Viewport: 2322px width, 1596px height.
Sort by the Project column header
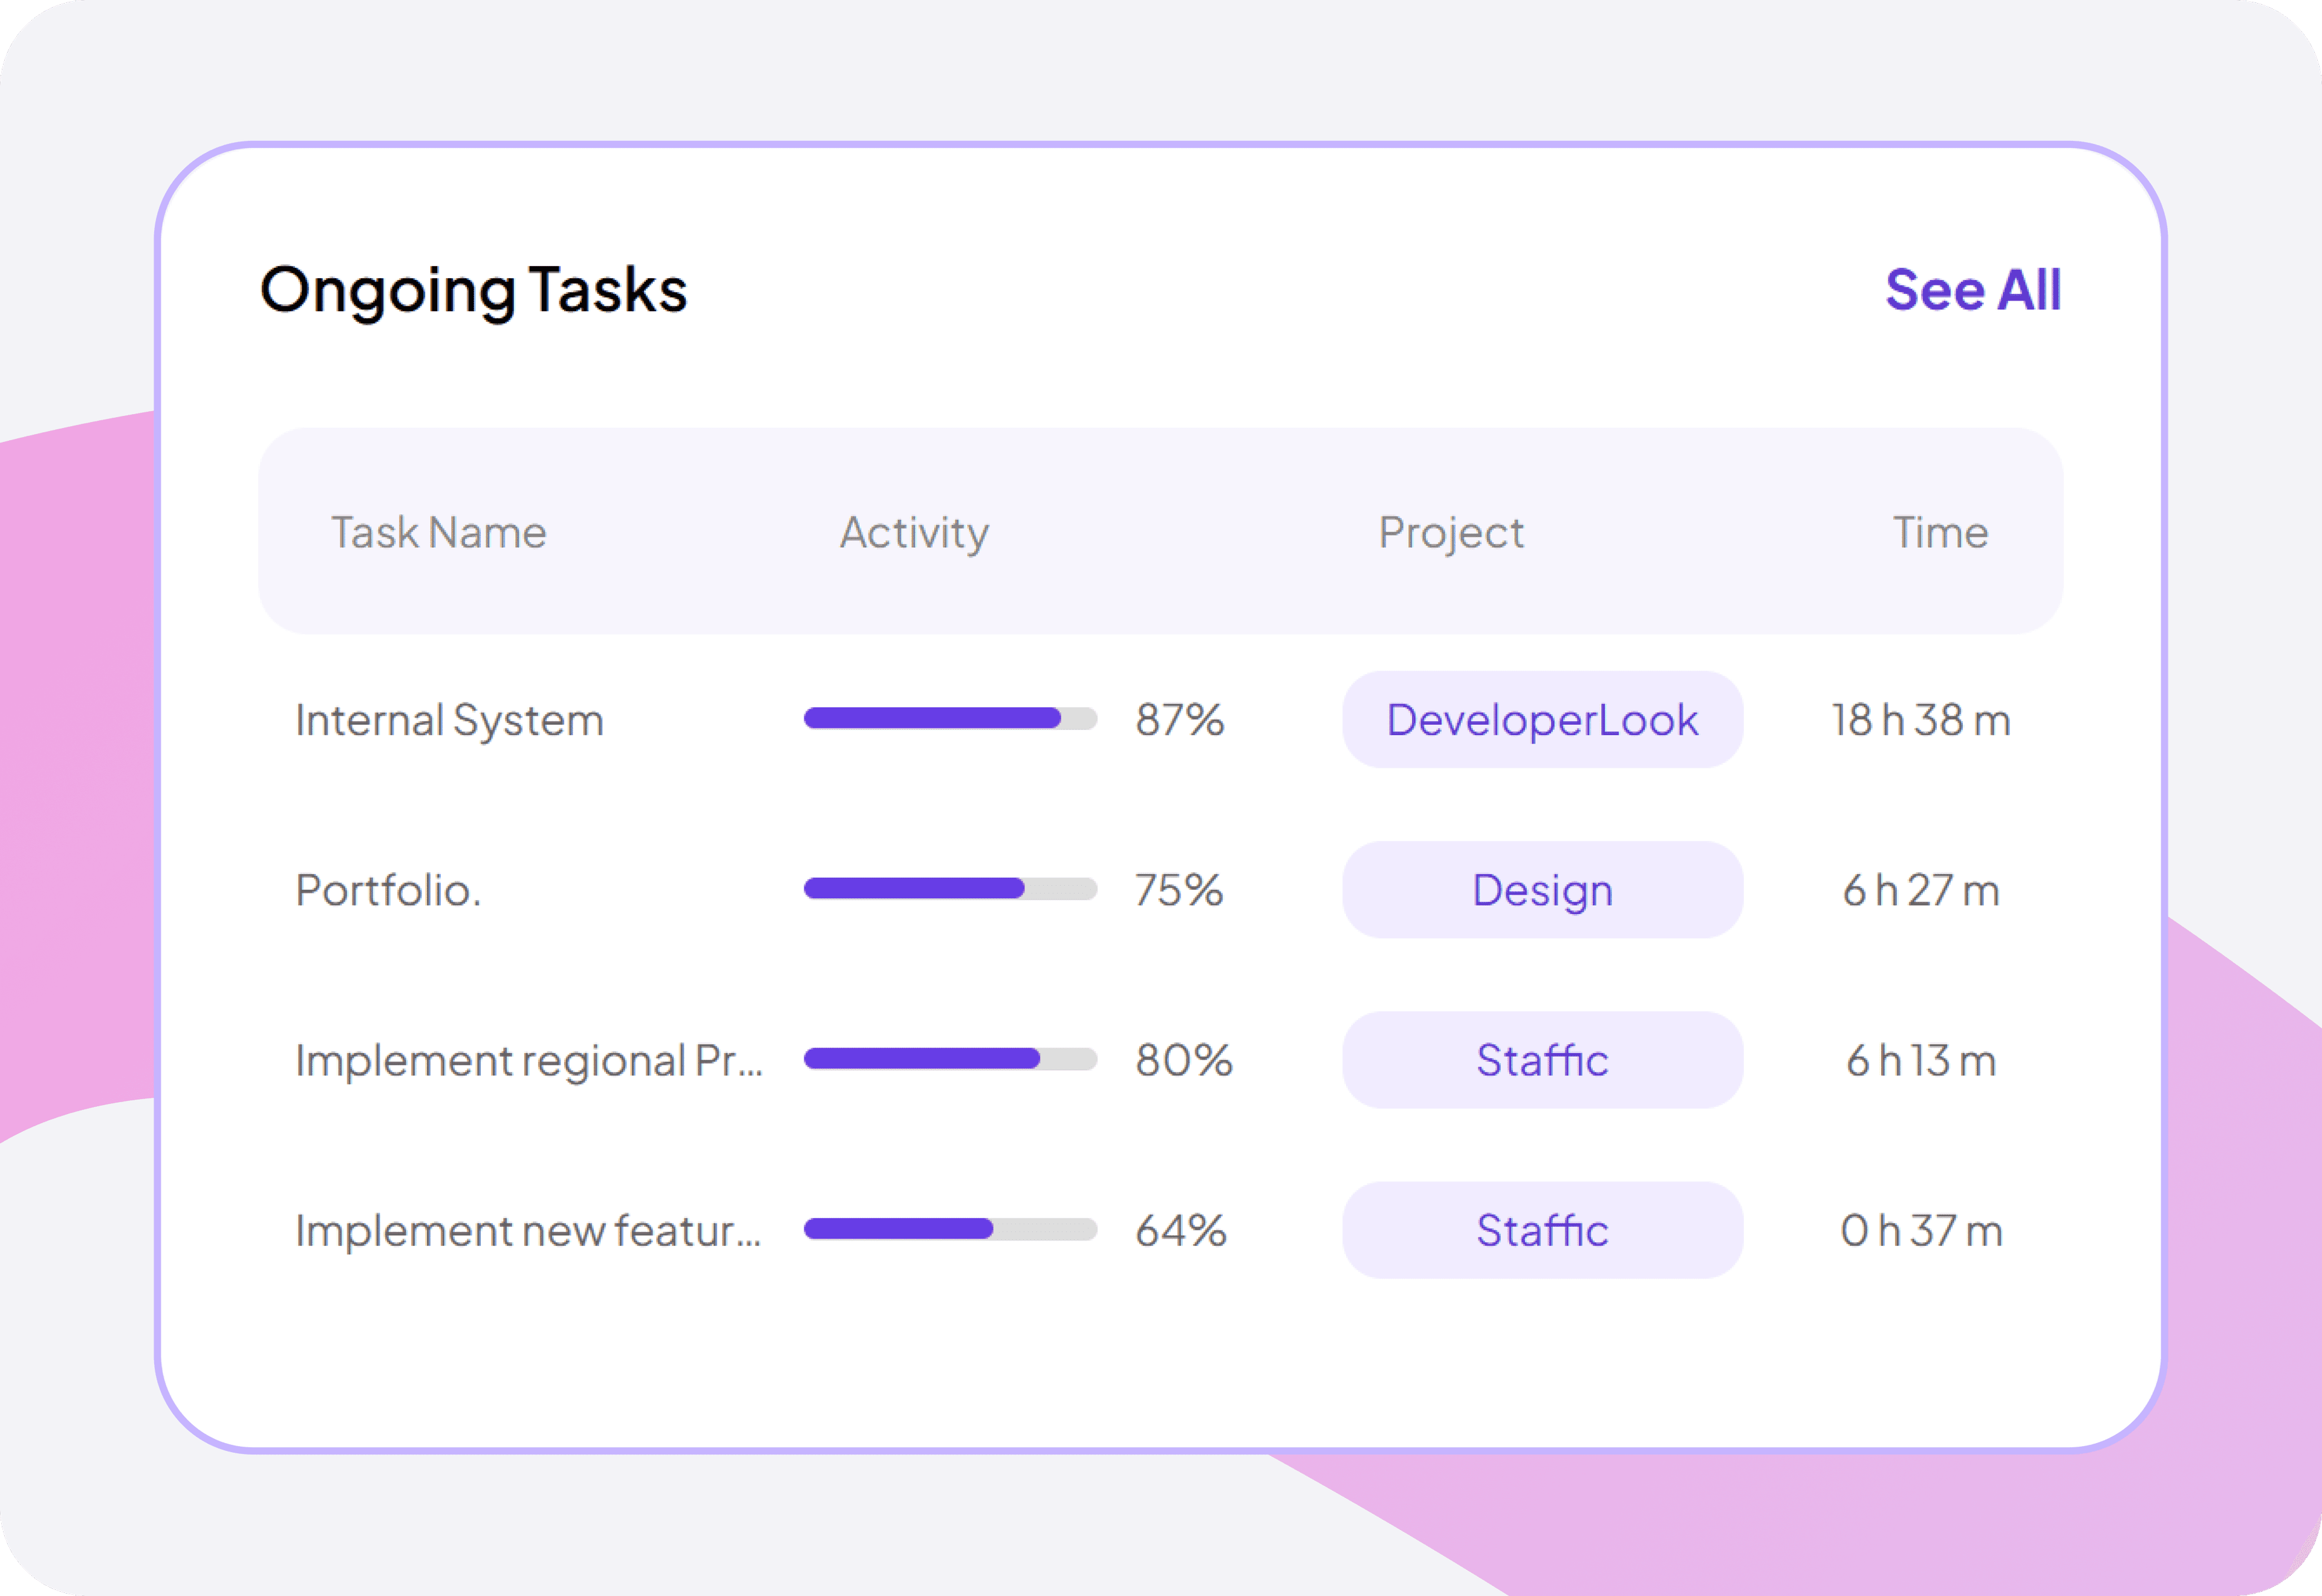[x=1452, y=532]
